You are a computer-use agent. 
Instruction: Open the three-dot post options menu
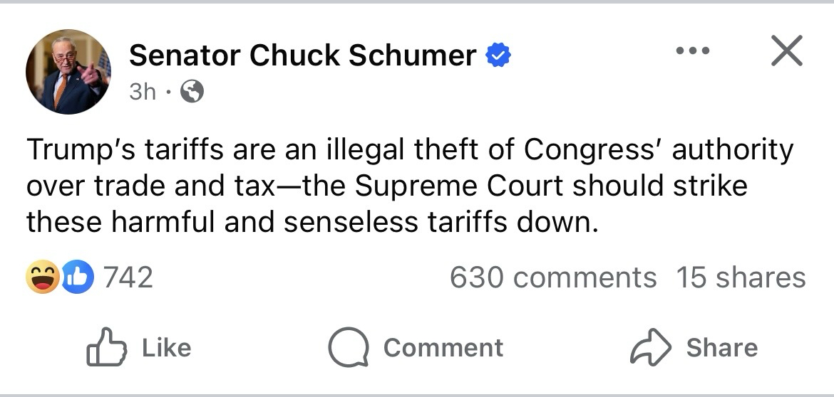(x=693, y=51)
